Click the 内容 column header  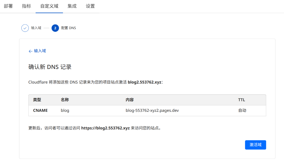130,100
